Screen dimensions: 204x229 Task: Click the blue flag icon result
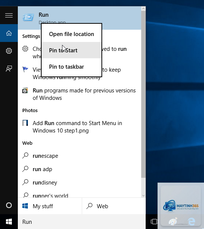(x=25, y=69)
